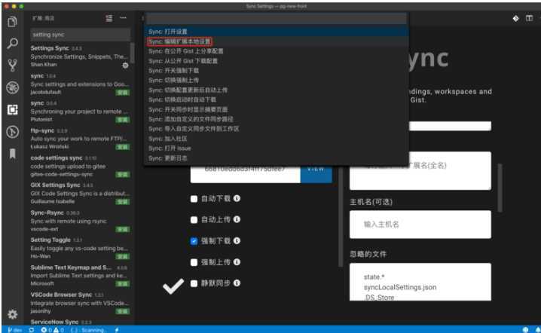
Task: Show info icon beside 自动下载
Action: tap(237, 198)
